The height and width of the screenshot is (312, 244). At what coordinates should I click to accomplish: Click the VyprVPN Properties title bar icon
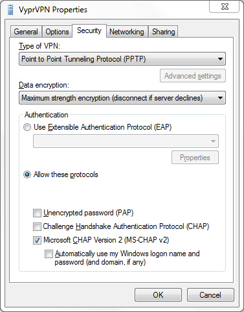coord(10,10)
